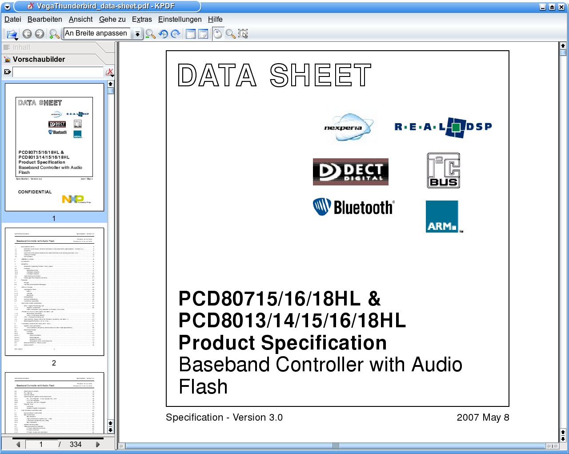The height and width of the screenshot is (454, 569).
Task: Select page 1 thumbnail
Action: [54, 147]
